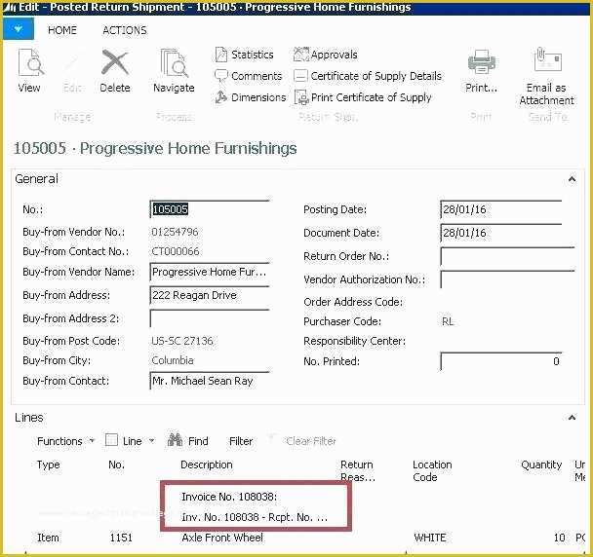Click the Print printer icon

482,62
